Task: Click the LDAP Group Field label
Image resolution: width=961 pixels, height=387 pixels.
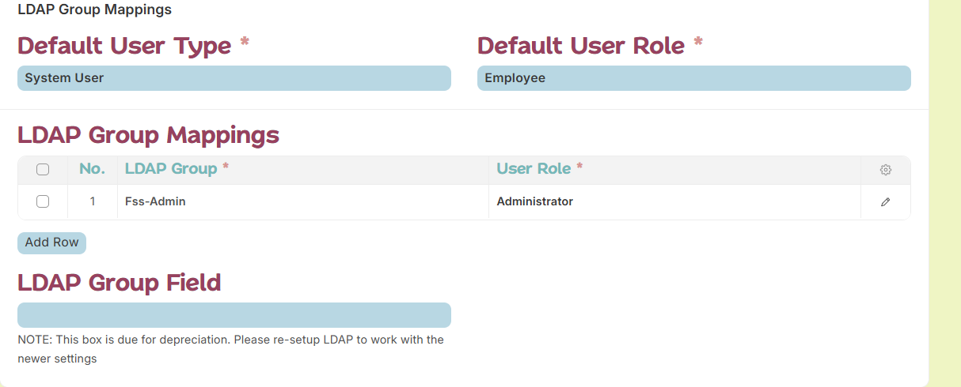Action: point(119,283)
